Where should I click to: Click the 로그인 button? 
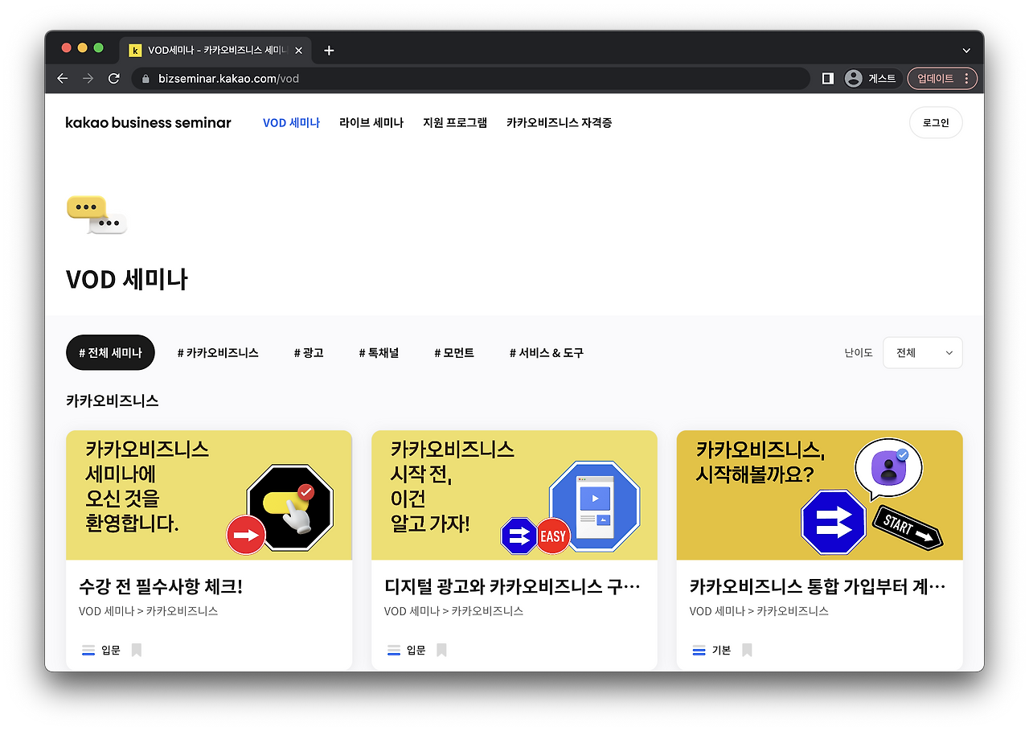point(935,122)
